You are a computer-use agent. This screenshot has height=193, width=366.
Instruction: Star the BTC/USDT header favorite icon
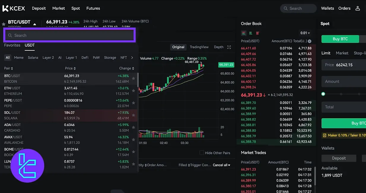coord(4,24)
